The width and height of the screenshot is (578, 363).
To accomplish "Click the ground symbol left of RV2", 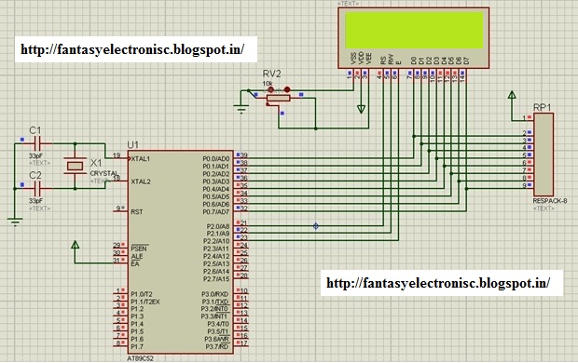I will [241, 109].
